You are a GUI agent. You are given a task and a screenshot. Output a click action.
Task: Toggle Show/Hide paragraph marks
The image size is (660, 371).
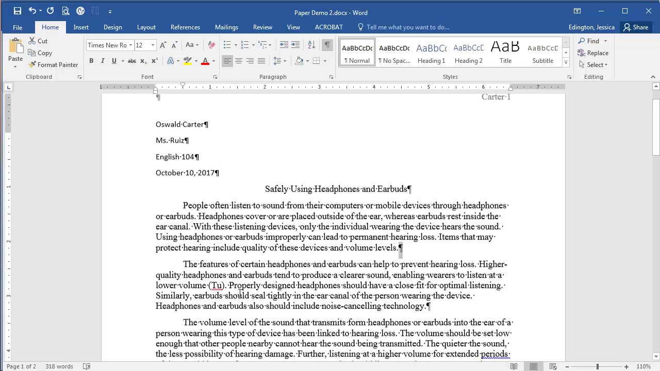pos(327,45)
